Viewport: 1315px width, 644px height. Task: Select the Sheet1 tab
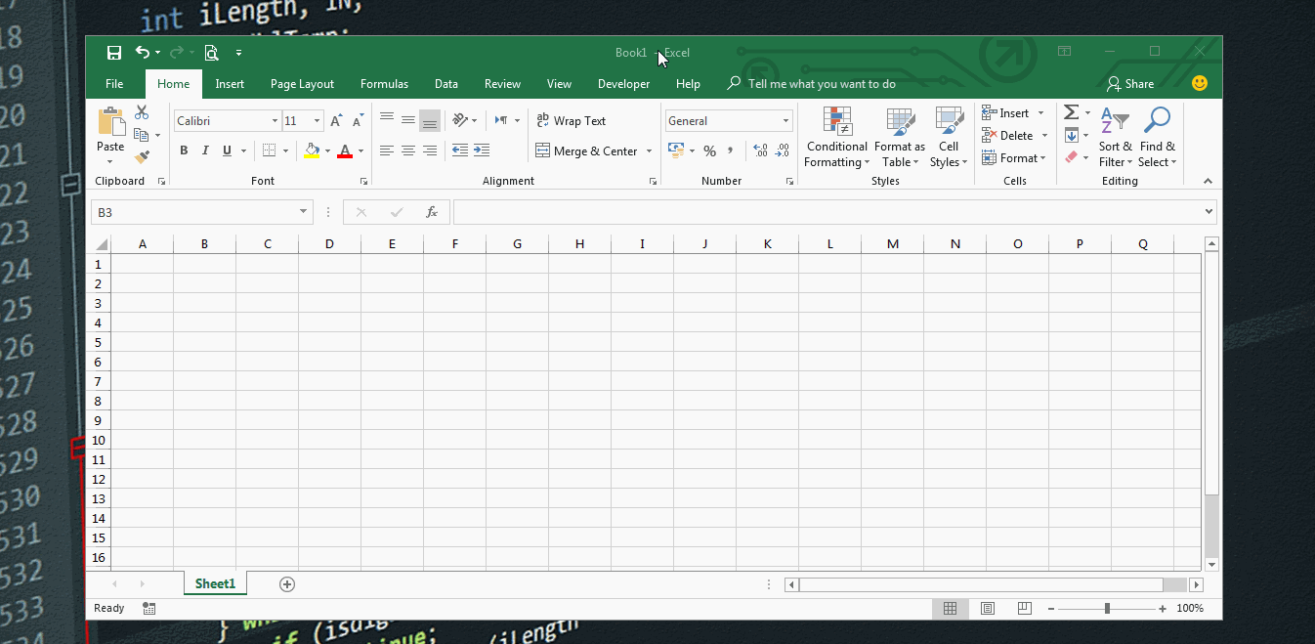(215, 584)
